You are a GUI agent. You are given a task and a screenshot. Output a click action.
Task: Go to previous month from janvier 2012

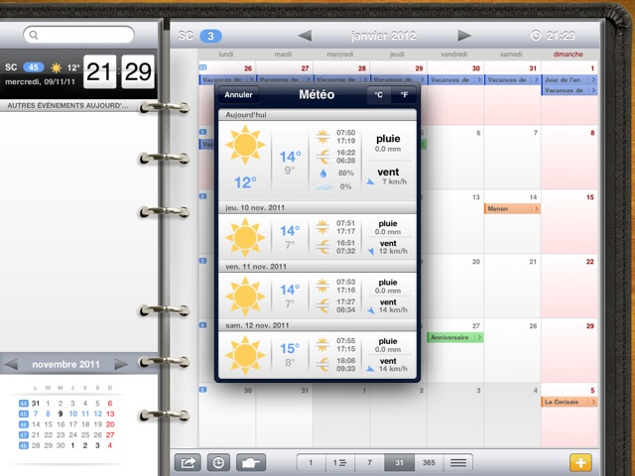[x=307, y=36]
